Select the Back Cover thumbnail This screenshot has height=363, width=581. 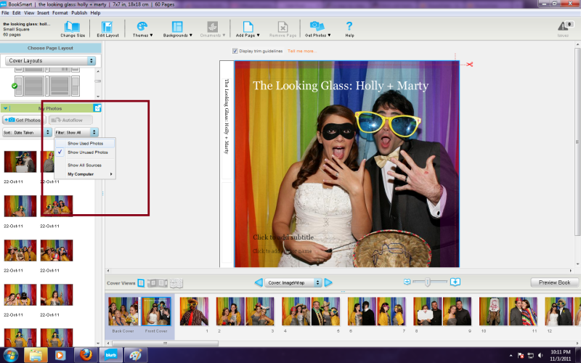123,311
